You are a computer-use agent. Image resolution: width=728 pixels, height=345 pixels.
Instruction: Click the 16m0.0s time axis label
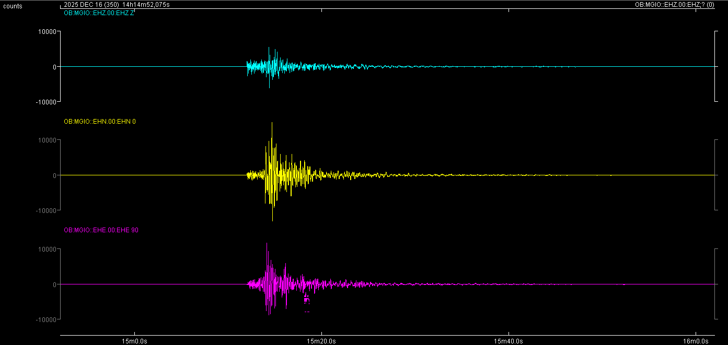tap(695, 341)
